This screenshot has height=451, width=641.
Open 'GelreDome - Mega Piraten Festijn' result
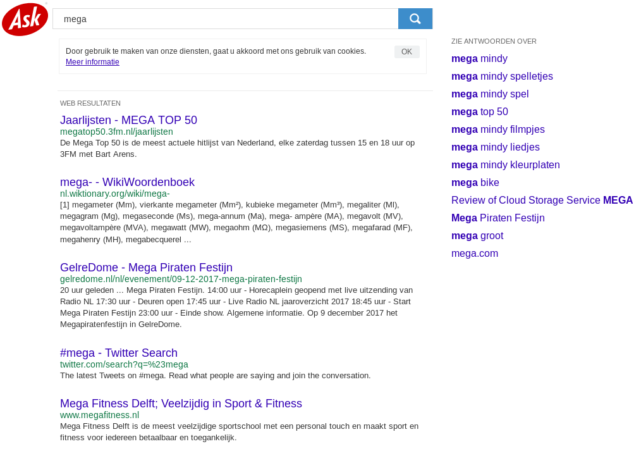[x=146, y=268]
